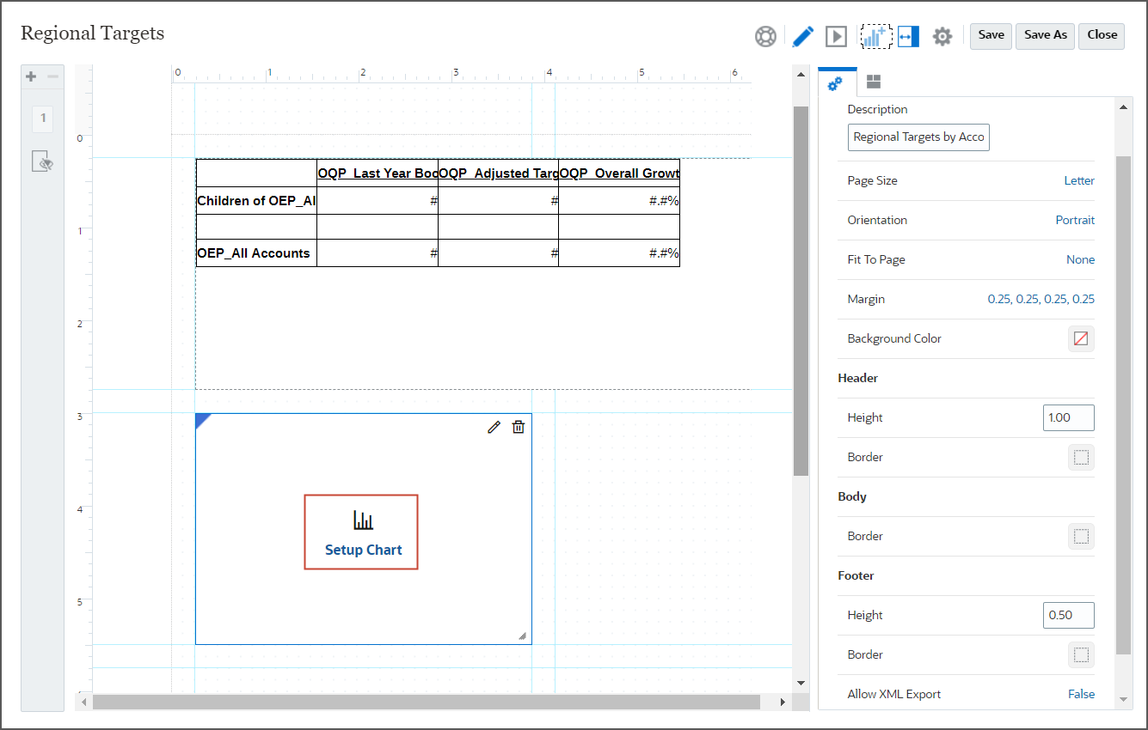
Task: Toggle the Body Border checkbox
Action: click(1081, 536)
